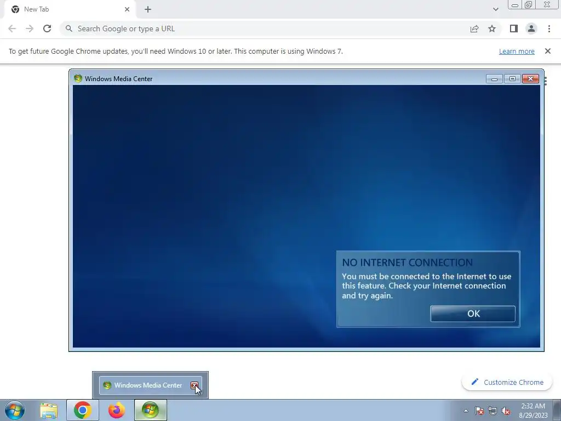Close Windows Media Center from taskbar preview
Screen dimensions: 561x421
[194, 385]
